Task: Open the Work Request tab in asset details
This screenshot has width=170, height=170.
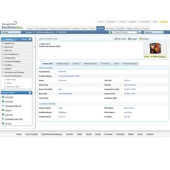Action: 90,64
